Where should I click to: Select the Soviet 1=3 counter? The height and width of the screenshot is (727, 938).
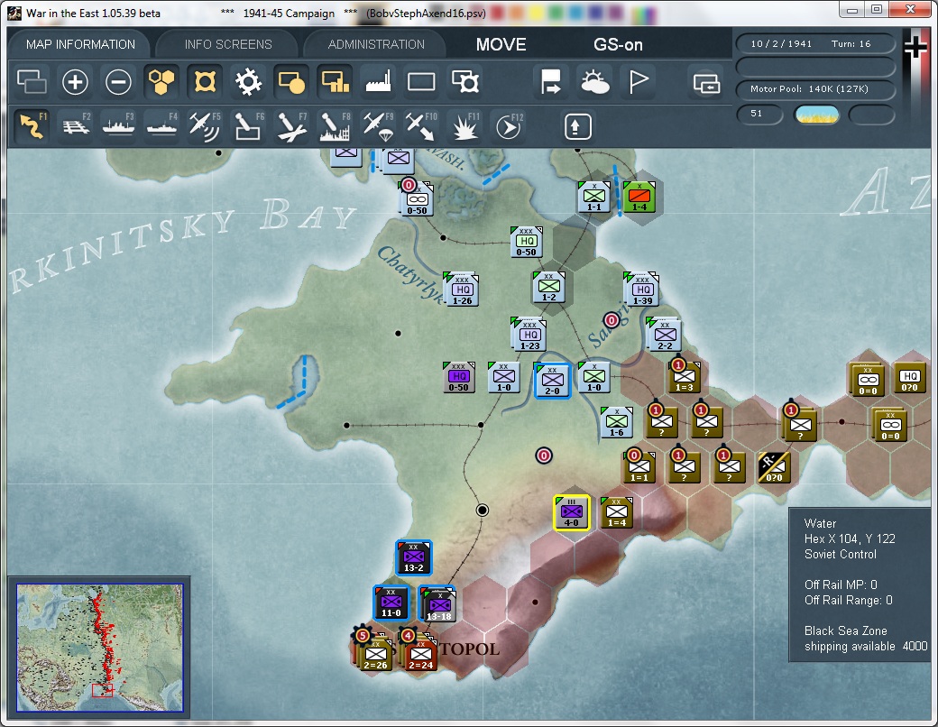click(685, 377)
